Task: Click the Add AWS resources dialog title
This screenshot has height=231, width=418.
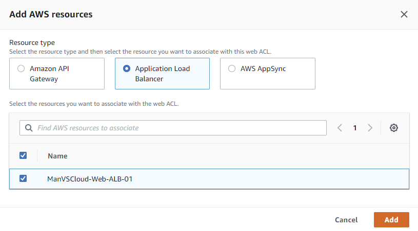Action: (51, 14)
